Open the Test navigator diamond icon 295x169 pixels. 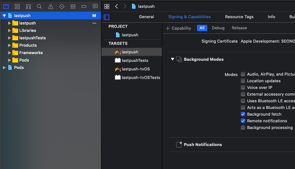tap(62, 7)
